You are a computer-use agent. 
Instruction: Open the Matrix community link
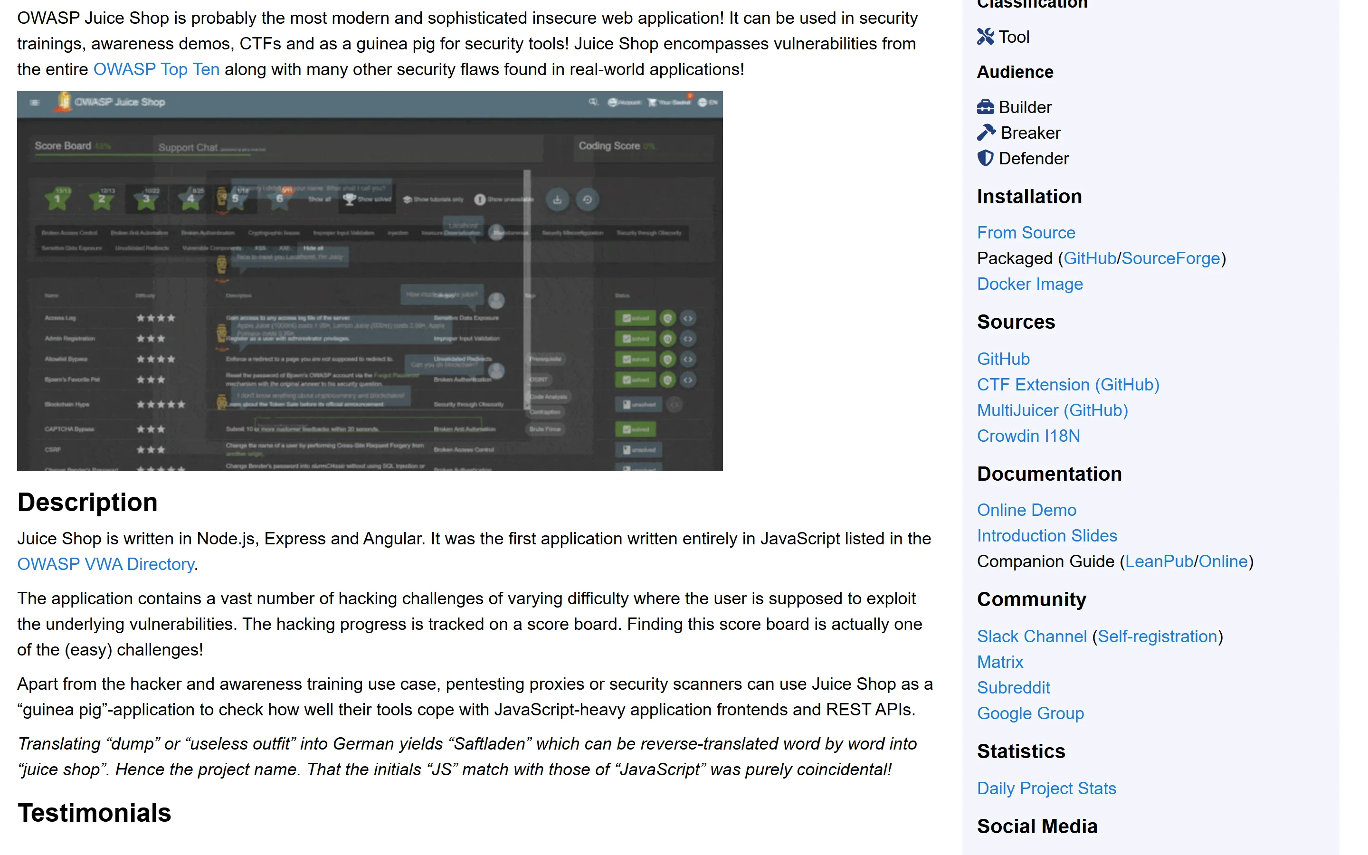(x=1000, y=662)
